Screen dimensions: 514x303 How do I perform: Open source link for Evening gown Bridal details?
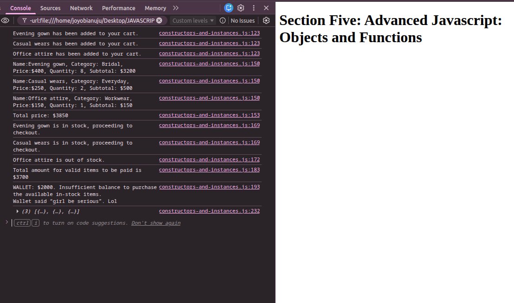point(209,63)
